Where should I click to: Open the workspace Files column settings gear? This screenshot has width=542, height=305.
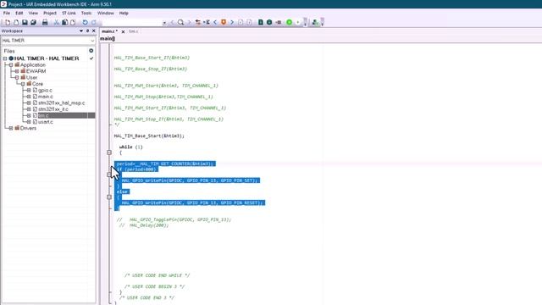click(91, 51)
